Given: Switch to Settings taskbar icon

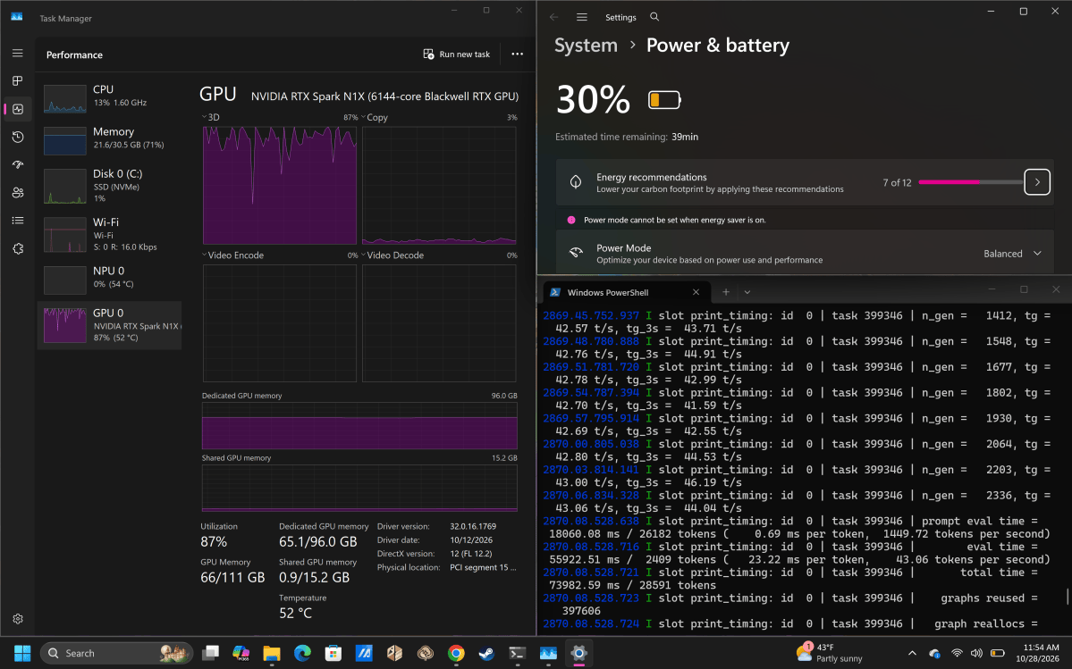Looking at the screenshot, I should 579,653.
